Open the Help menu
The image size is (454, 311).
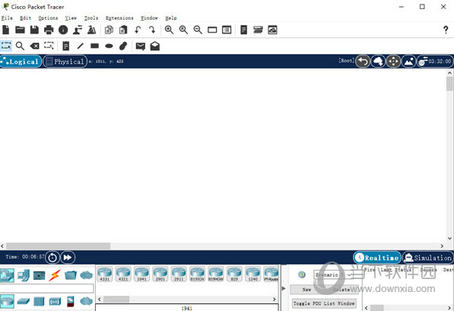(171, 18)
